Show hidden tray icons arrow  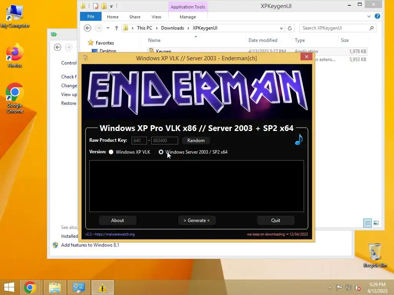click(x=330, y=288)
